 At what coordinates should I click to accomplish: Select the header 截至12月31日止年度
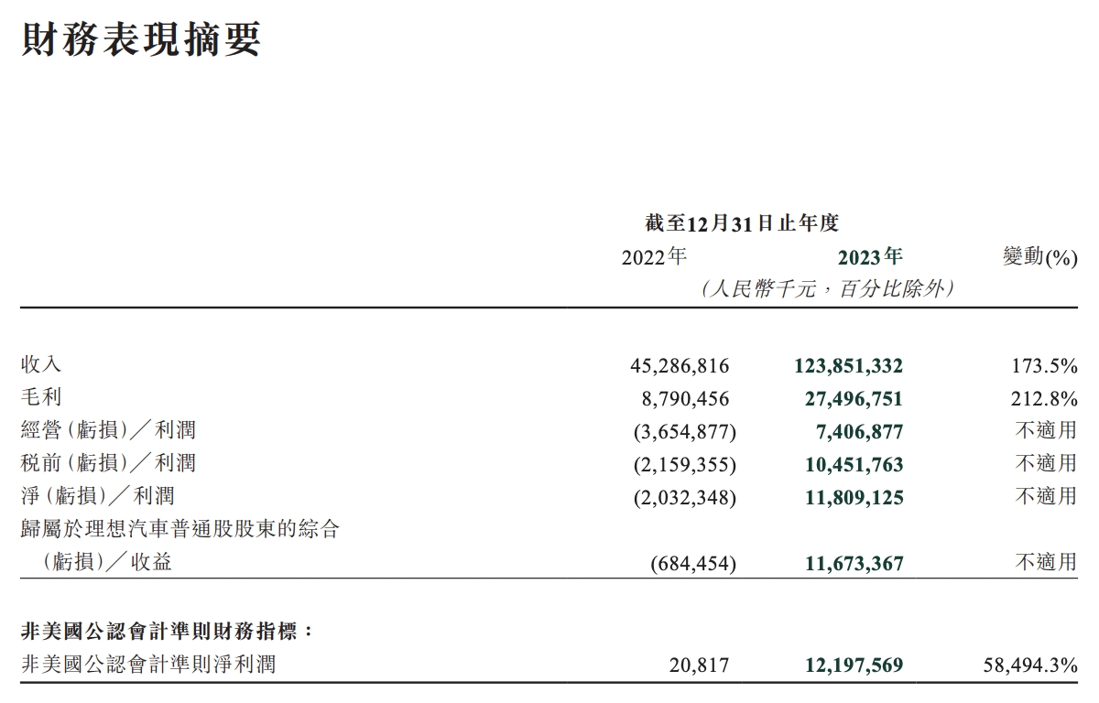coord(742,222)
